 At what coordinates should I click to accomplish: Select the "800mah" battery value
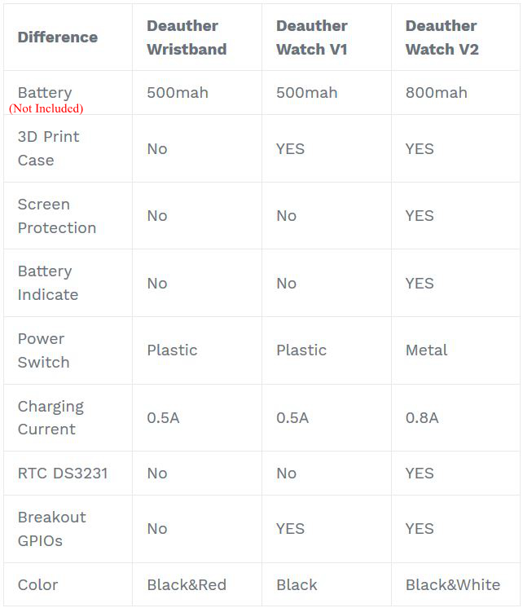(x=437, y=93)
